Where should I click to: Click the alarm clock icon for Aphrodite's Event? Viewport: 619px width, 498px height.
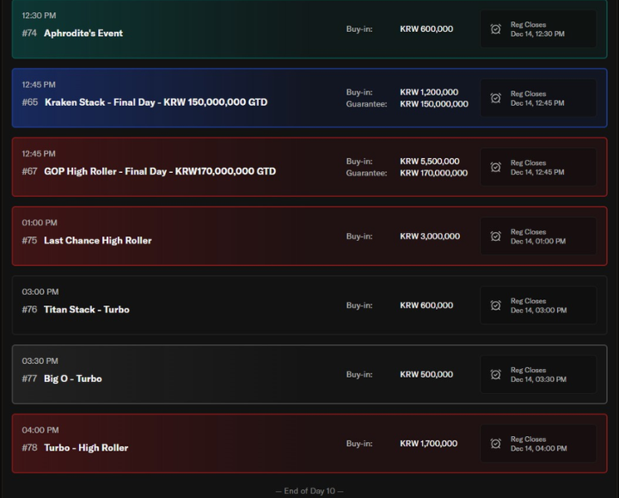496,29
